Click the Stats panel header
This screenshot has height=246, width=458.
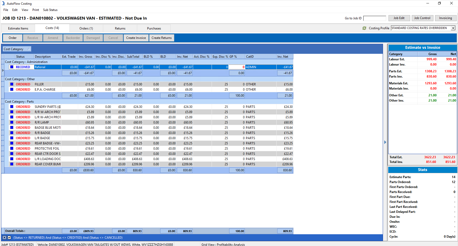[x=422, y=170]
